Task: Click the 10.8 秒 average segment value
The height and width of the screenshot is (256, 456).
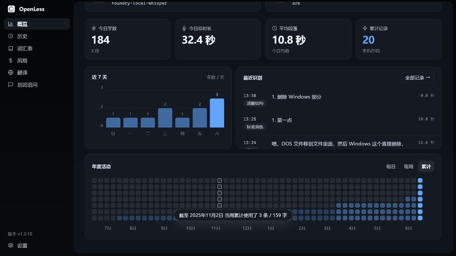Action: (x=289, y=40)
